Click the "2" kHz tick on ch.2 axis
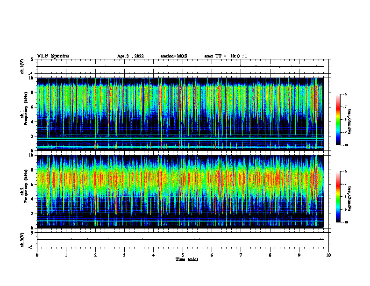370x286 pixels. (33, 214)
